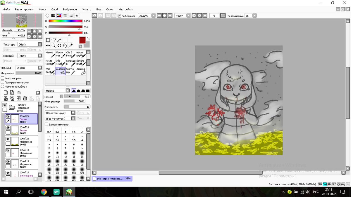Hide layer Слой19
The image size is (351, 197).
[8, 150]
